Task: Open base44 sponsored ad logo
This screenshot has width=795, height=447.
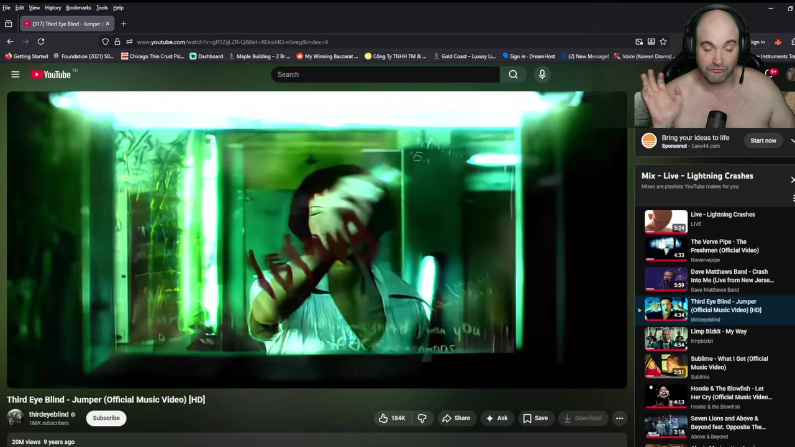Action: click(649, 141)
